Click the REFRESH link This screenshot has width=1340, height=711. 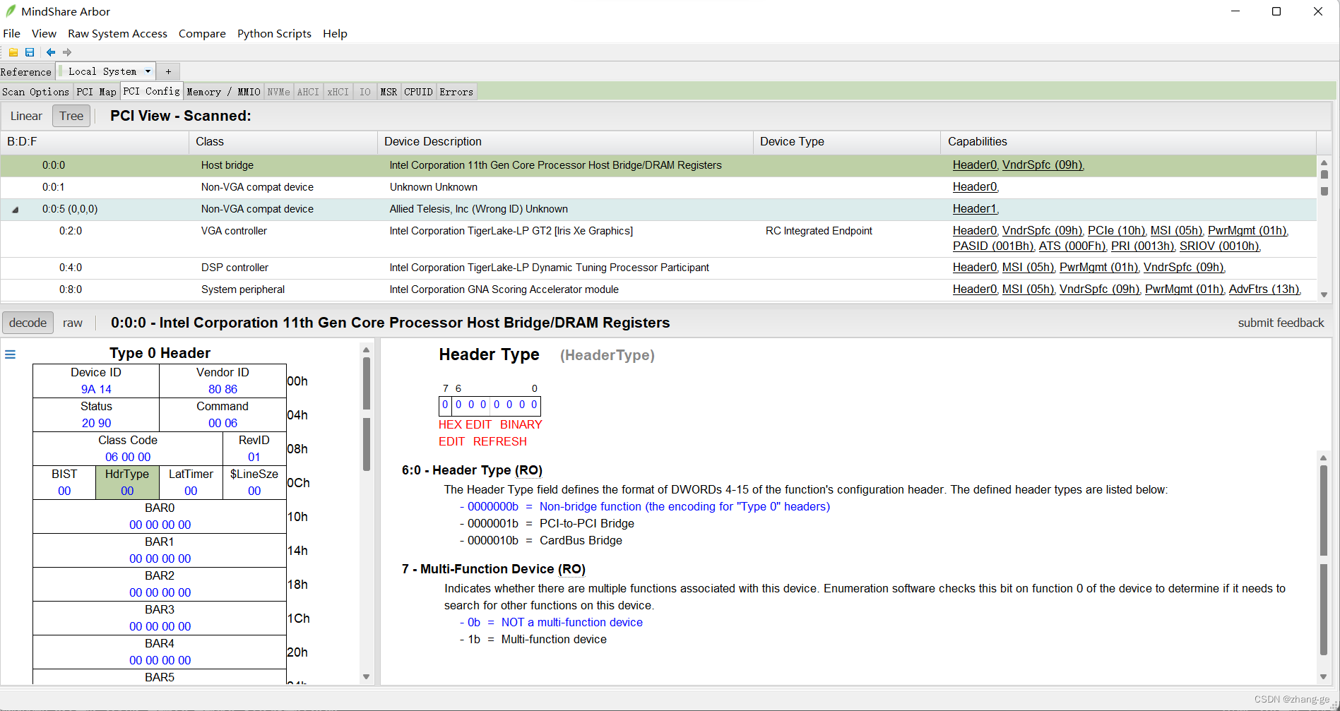coord(500,441)
